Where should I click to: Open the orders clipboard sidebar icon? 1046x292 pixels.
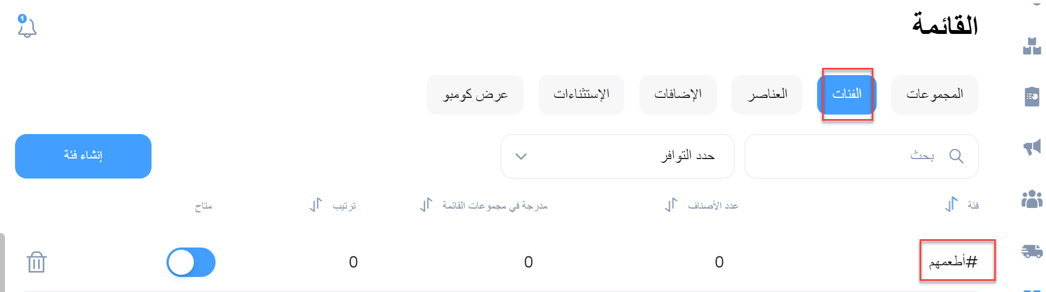[1032, 96]
